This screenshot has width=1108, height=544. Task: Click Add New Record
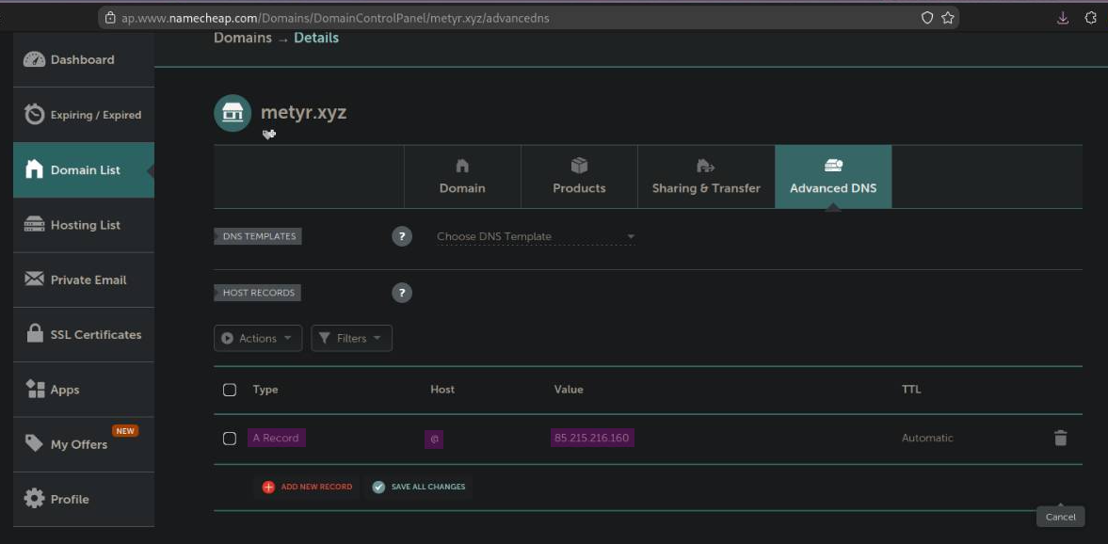coord(307,487)
